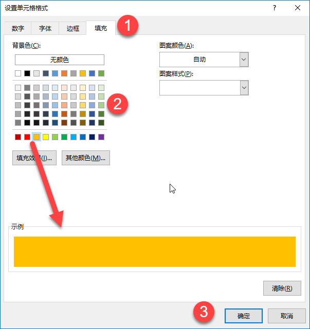Viewport: 310px width, 329px height.
Task: Select the highlighted orange swatch in bottom row
Action: (x=37, y=137)
